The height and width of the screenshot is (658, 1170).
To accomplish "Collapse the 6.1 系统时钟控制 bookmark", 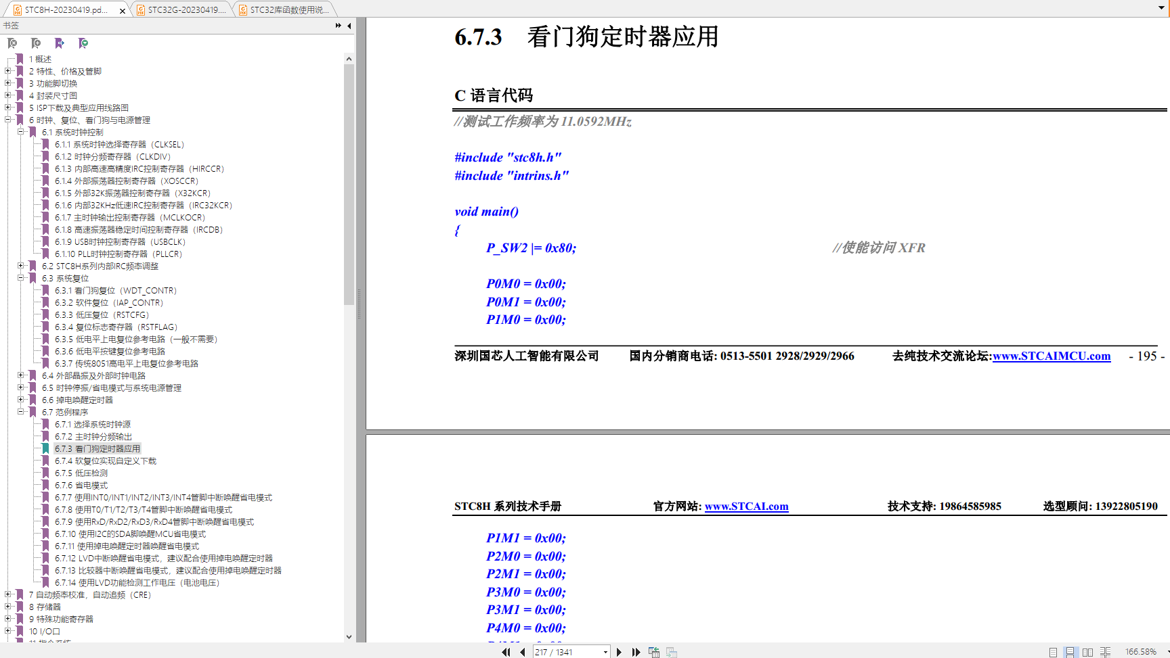I will point(21,132).
